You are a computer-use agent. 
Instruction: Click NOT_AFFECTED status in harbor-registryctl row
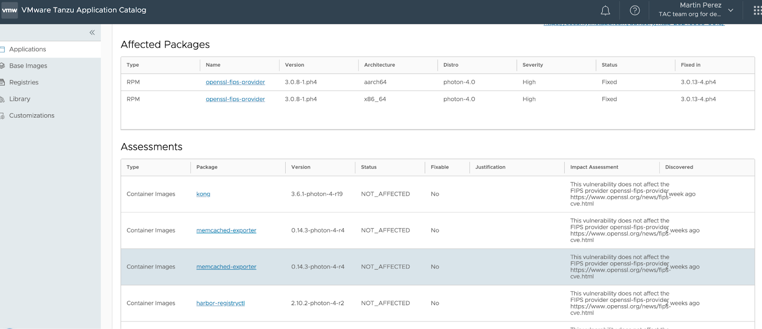click(x=385, y=303)
